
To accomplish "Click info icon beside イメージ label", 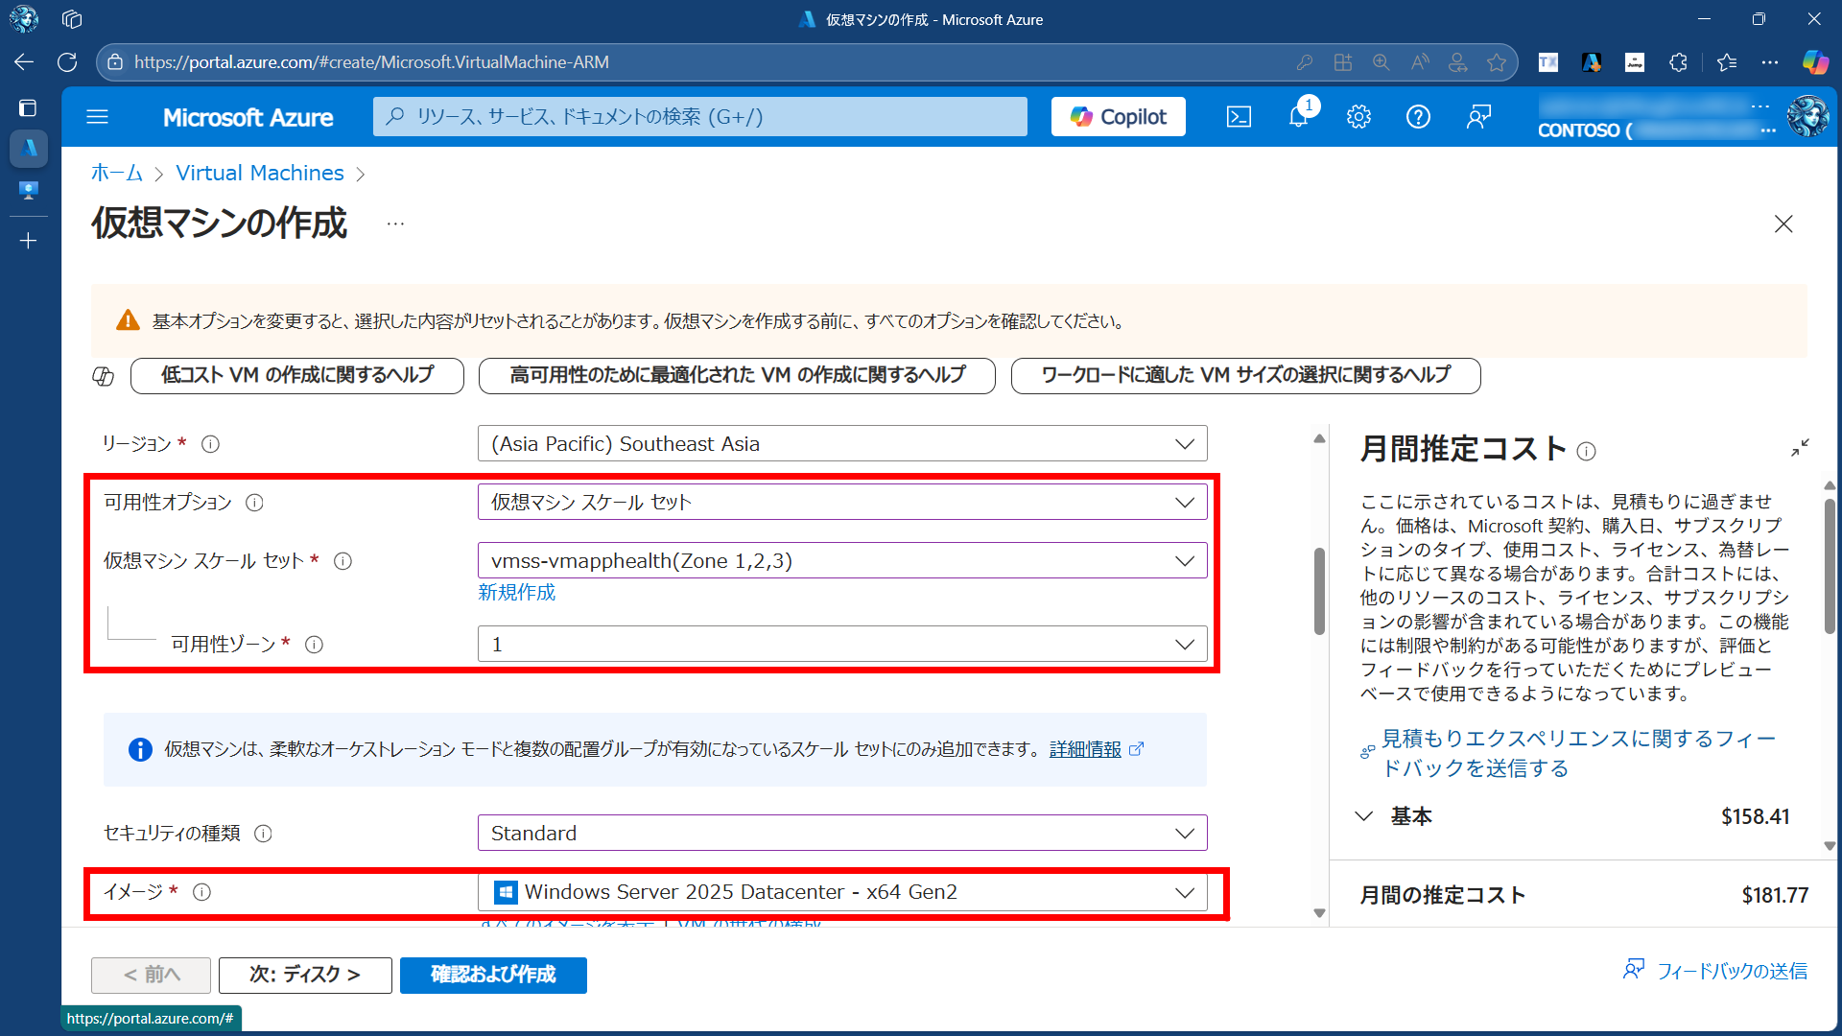I will pos(201,892).
